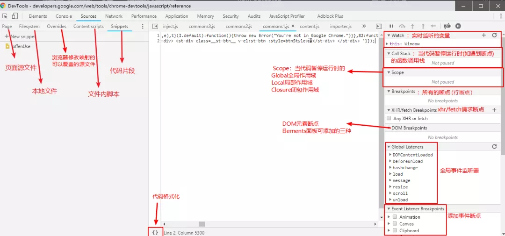Expand the scroll listener entry
The height and width of the screenshot is (236, 505).
[390, 193]
